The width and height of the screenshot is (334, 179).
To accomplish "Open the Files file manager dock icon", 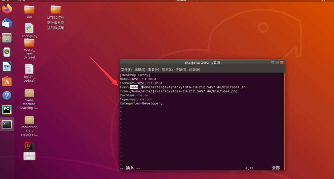I will (x=7, y=38).
